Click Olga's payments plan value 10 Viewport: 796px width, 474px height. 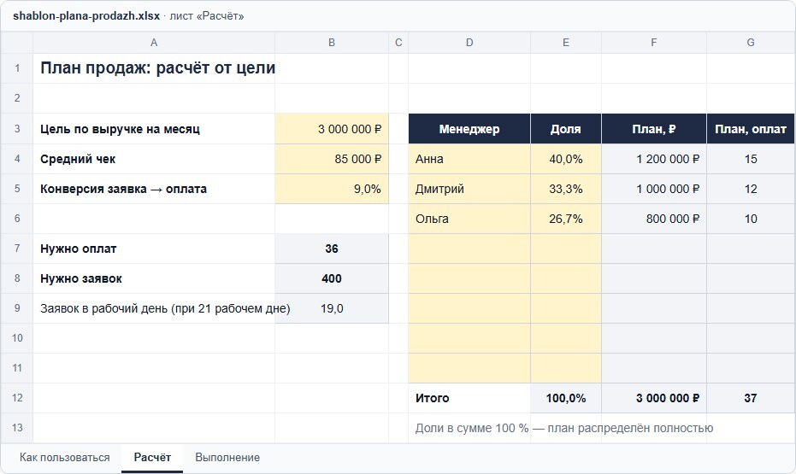pyautogui.click(x=751, y=219)
